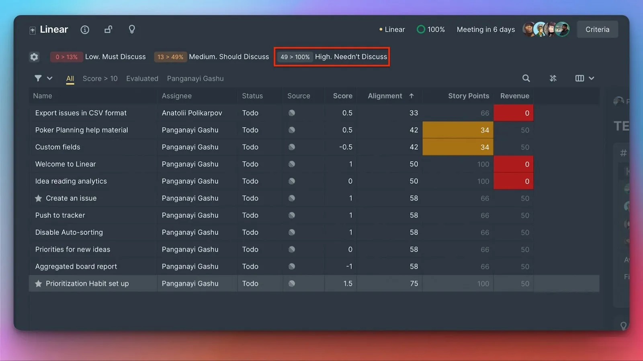Toggle star on Create an issue row
The height and width of the screenshot is (361, 643).
(39, 198)
